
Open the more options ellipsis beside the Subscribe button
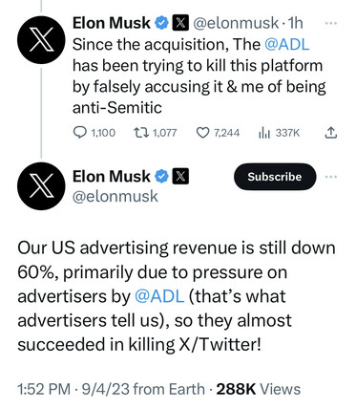click(x=331, y=177)
